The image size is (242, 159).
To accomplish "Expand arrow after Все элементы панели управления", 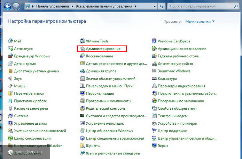I will coord(135,7).
